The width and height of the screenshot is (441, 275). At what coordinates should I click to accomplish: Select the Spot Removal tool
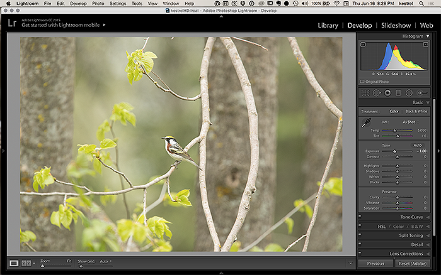coord(377,93)
